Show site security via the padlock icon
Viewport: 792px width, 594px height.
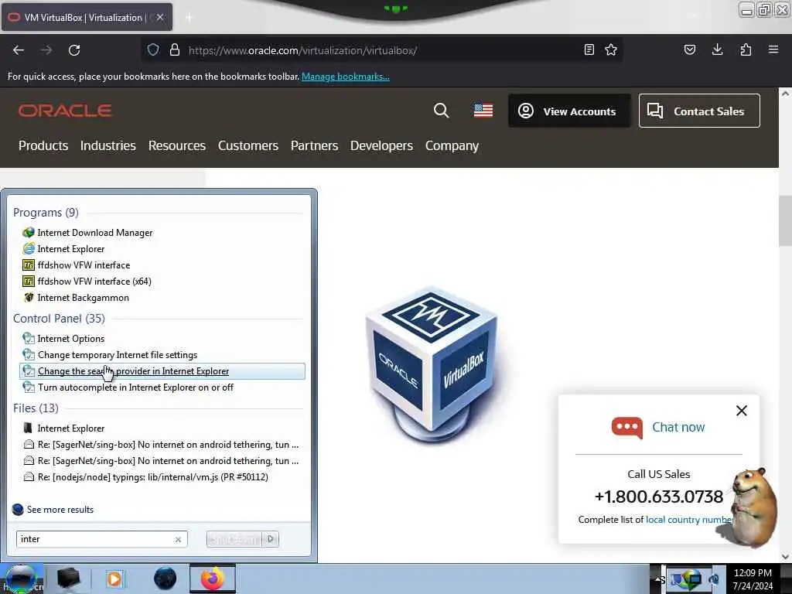tap(175, 50)
